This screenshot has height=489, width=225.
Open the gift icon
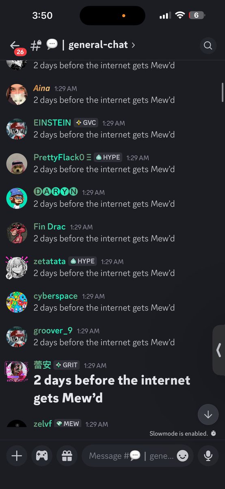click(x=67, y=456)
